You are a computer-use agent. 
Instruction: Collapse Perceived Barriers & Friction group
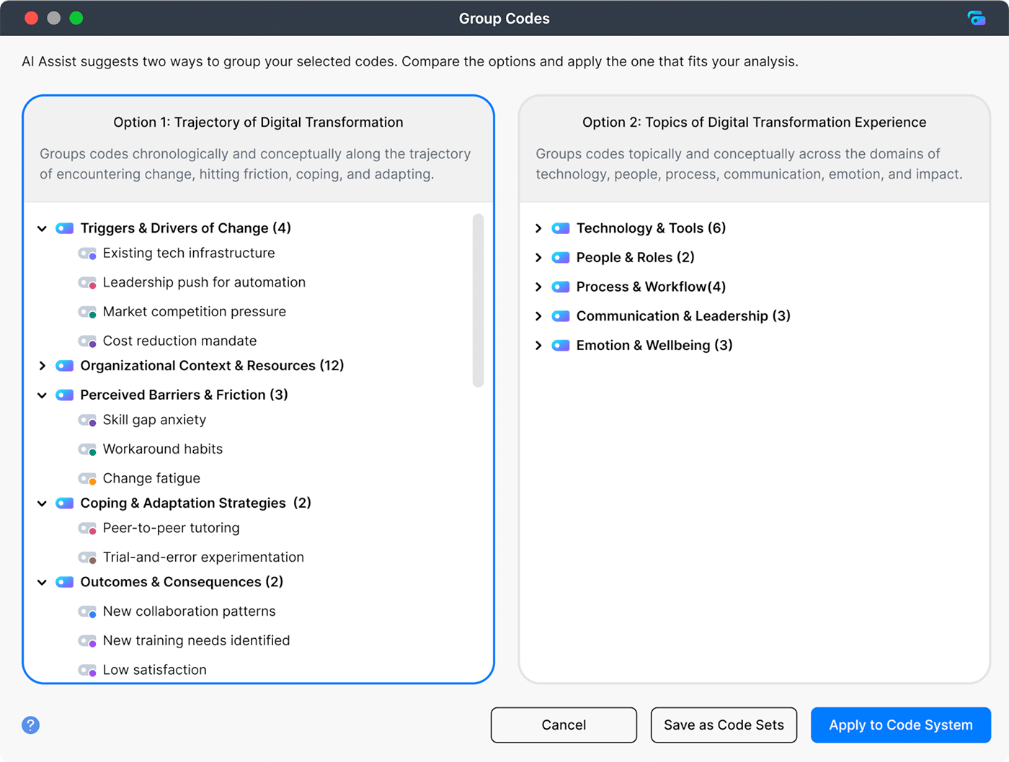(x=42, y=395)
